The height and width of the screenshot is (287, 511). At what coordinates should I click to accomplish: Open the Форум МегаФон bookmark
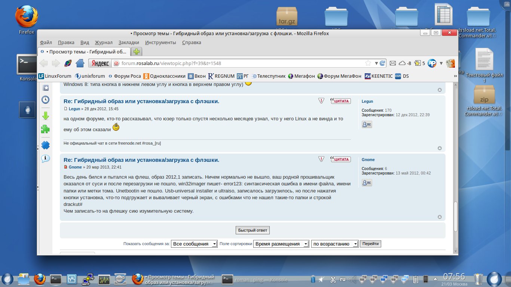339,76
